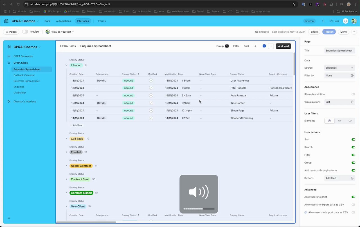
Task: Open the ListBuilder page
Action: click(x=20, y=93)
